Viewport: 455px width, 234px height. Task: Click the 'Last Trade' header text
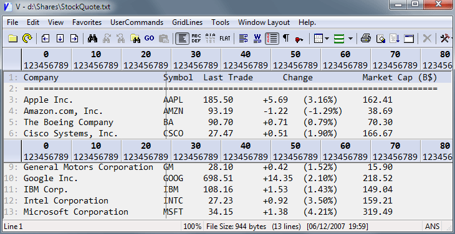(x=228, y=78)
